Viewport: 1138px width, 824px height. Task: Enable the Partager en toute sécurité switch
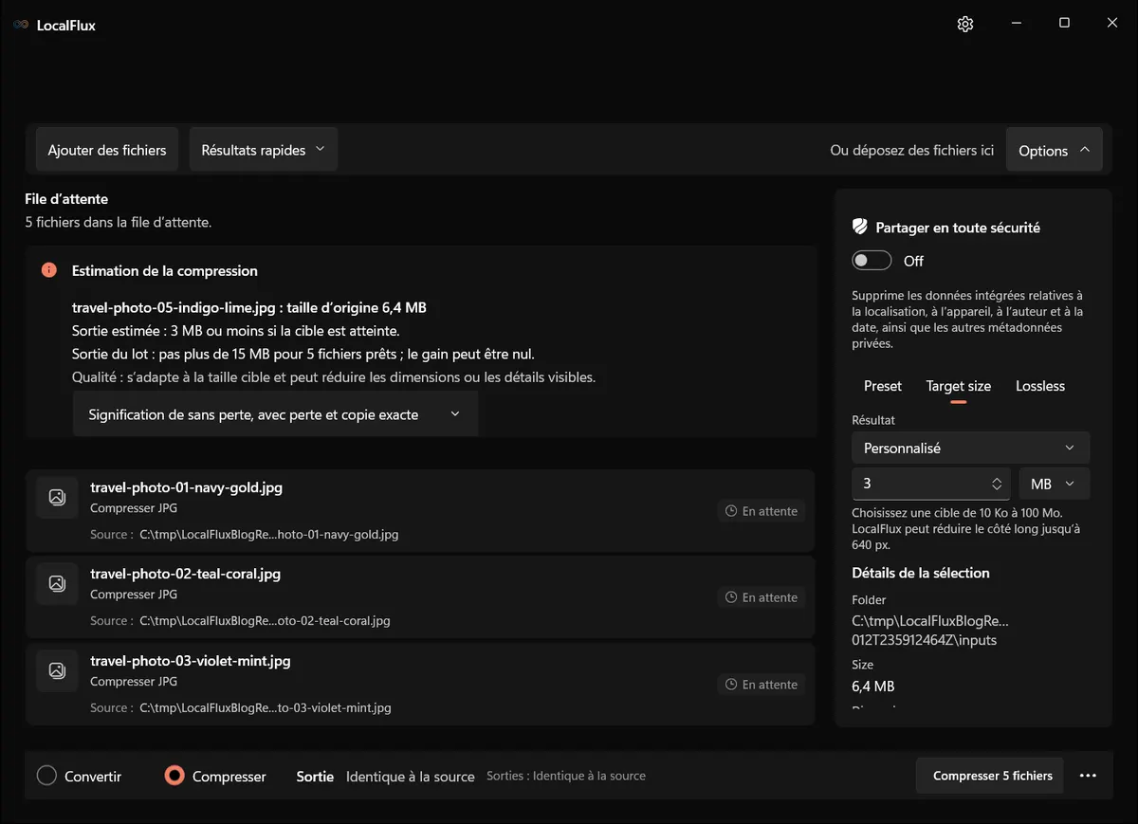872,261
